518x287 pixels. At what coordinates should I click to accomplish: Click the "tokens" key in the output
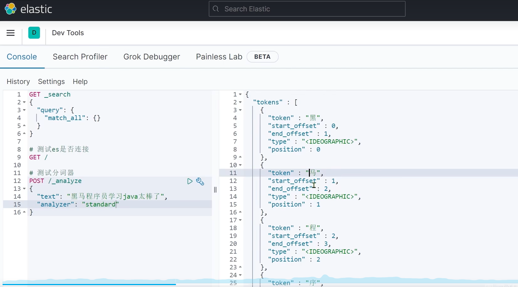pos(268,102)
